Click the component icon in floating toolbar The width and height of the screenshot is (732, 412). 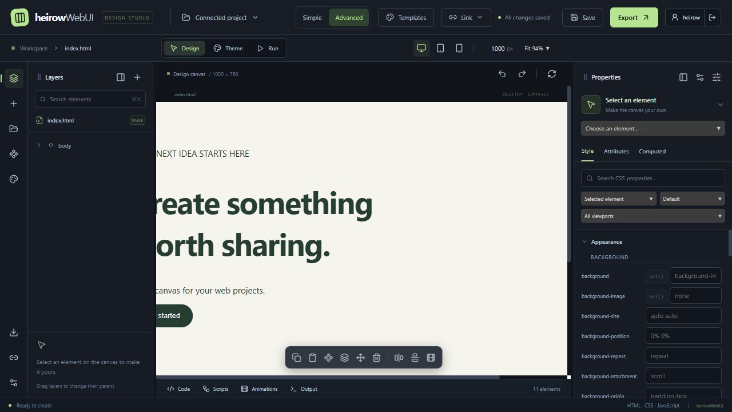tap(328, 358)
